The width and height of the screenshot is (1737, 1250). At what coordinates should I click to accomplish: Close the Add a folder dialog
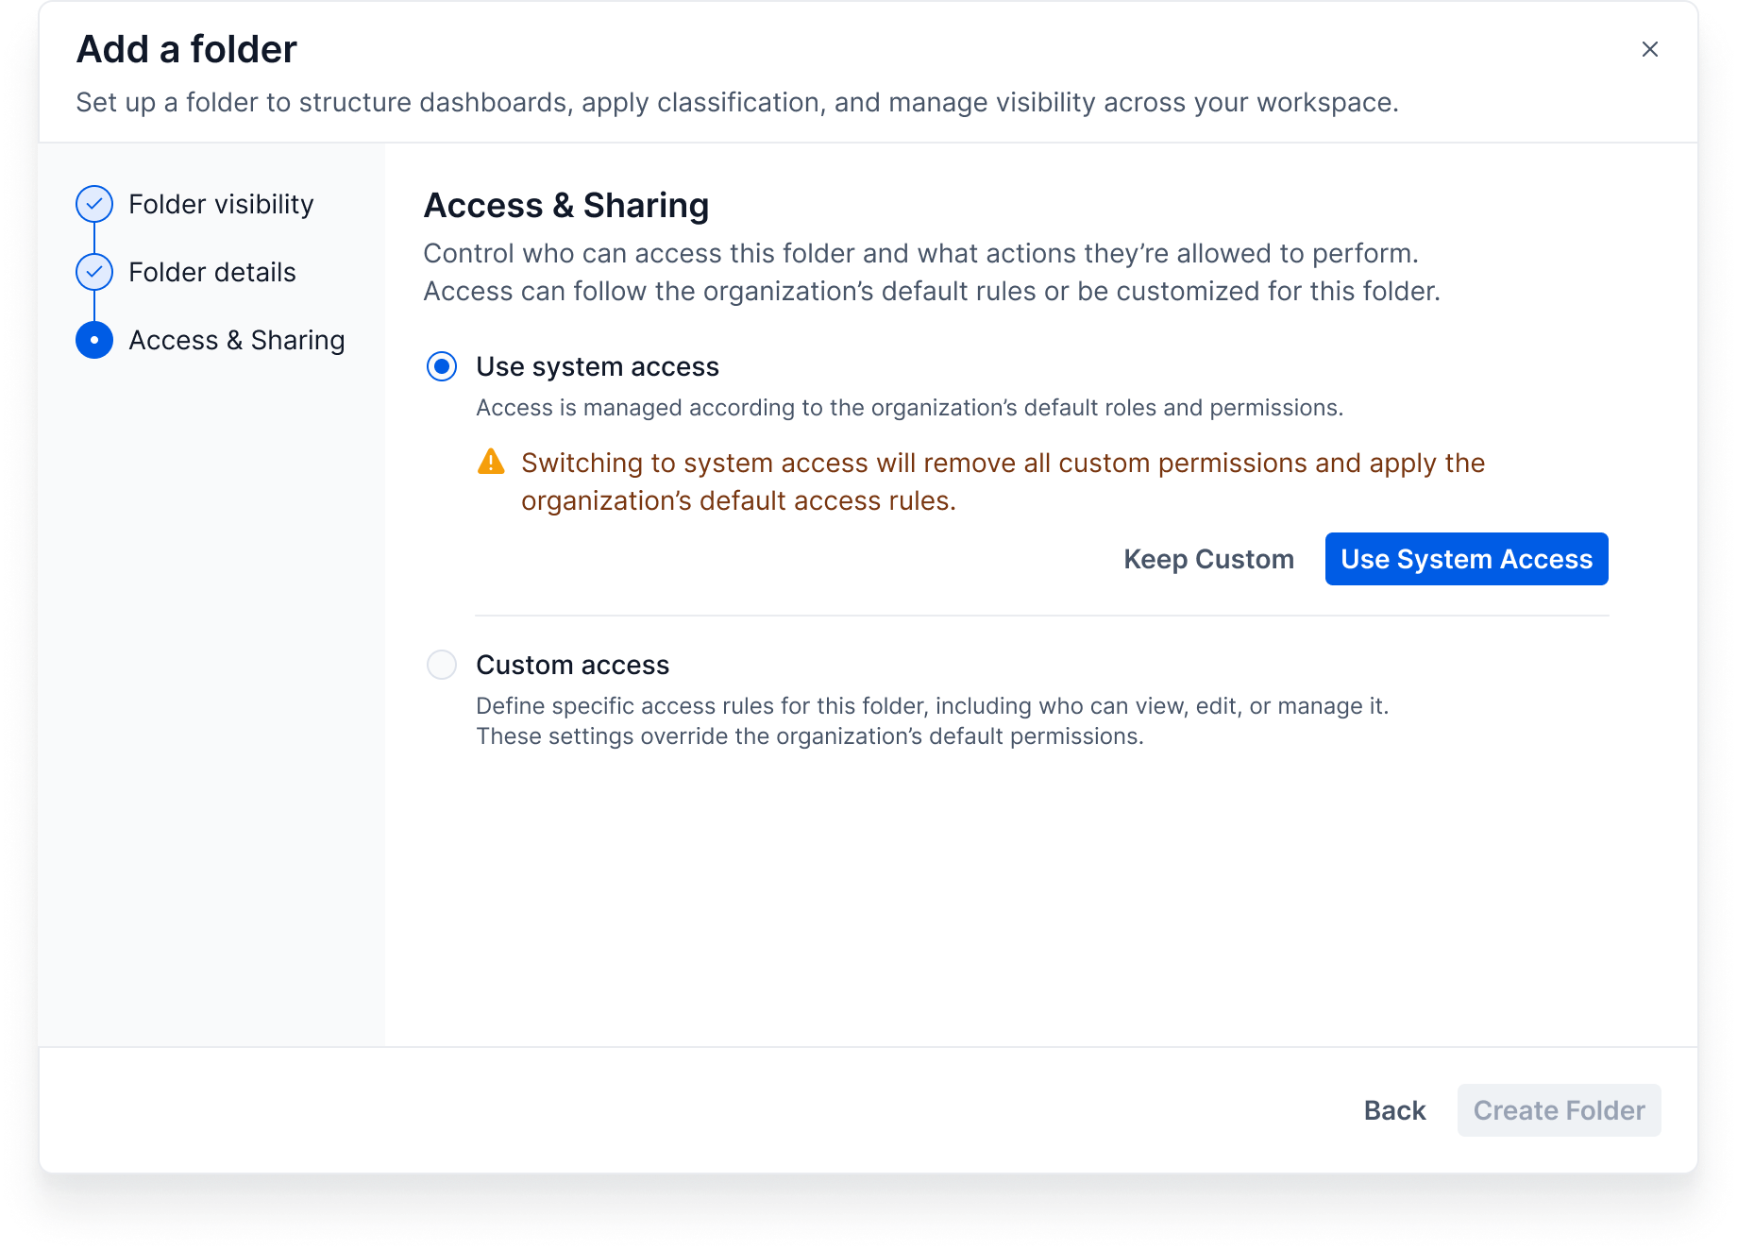click(1649, 49)
